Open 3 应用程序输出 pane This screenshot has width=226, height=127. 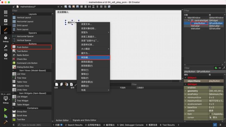(x=93, y=125)
